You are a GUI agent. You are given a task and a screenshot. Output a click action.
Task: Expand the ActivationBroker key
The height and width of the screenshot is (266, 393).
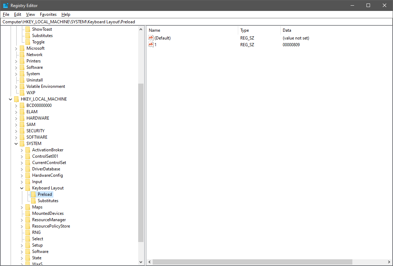tap(22, 150)
